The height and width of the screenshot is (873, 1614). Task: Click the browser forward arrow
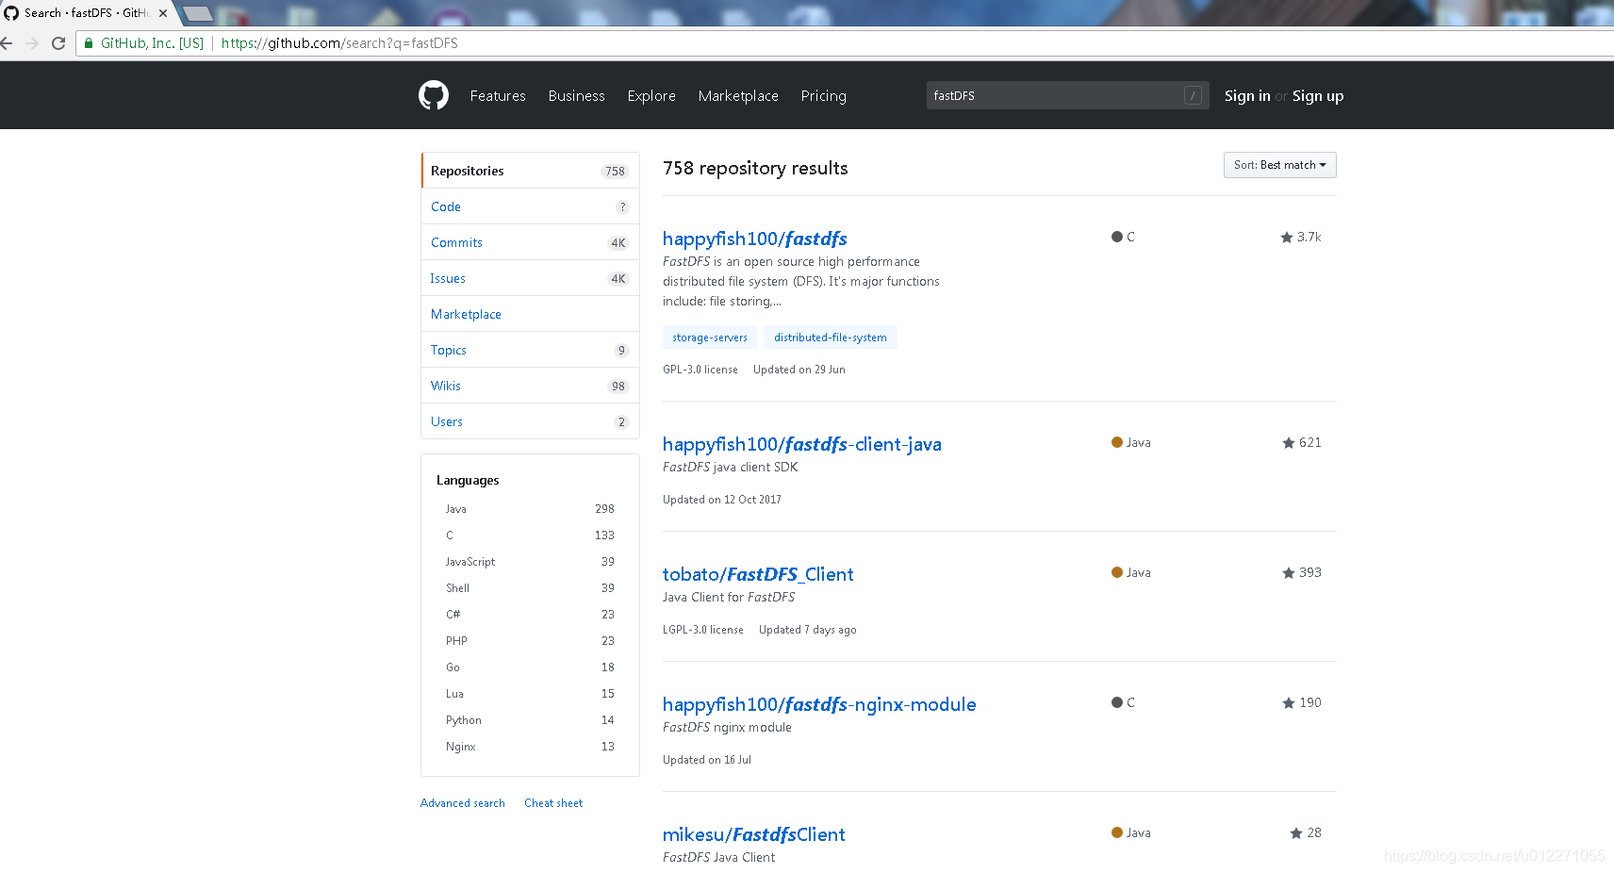(x=32, y=43)
